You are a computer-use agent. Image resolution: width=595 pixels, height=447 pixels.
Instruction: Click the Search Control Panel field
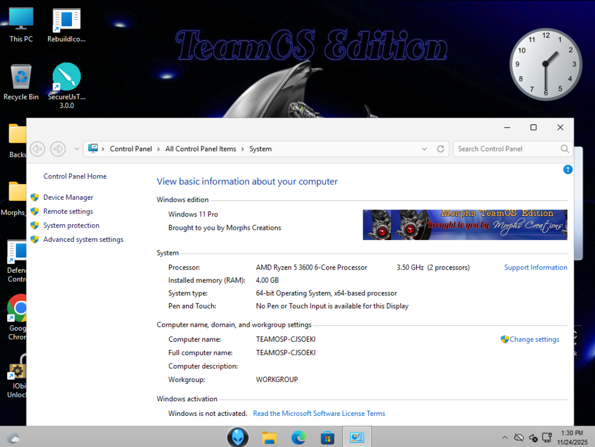tap(507, 149)
